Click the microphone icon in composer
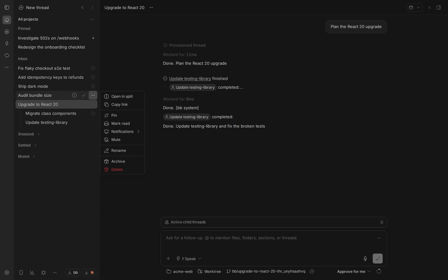This screenshot has height=280, width=448. point(365,259)
